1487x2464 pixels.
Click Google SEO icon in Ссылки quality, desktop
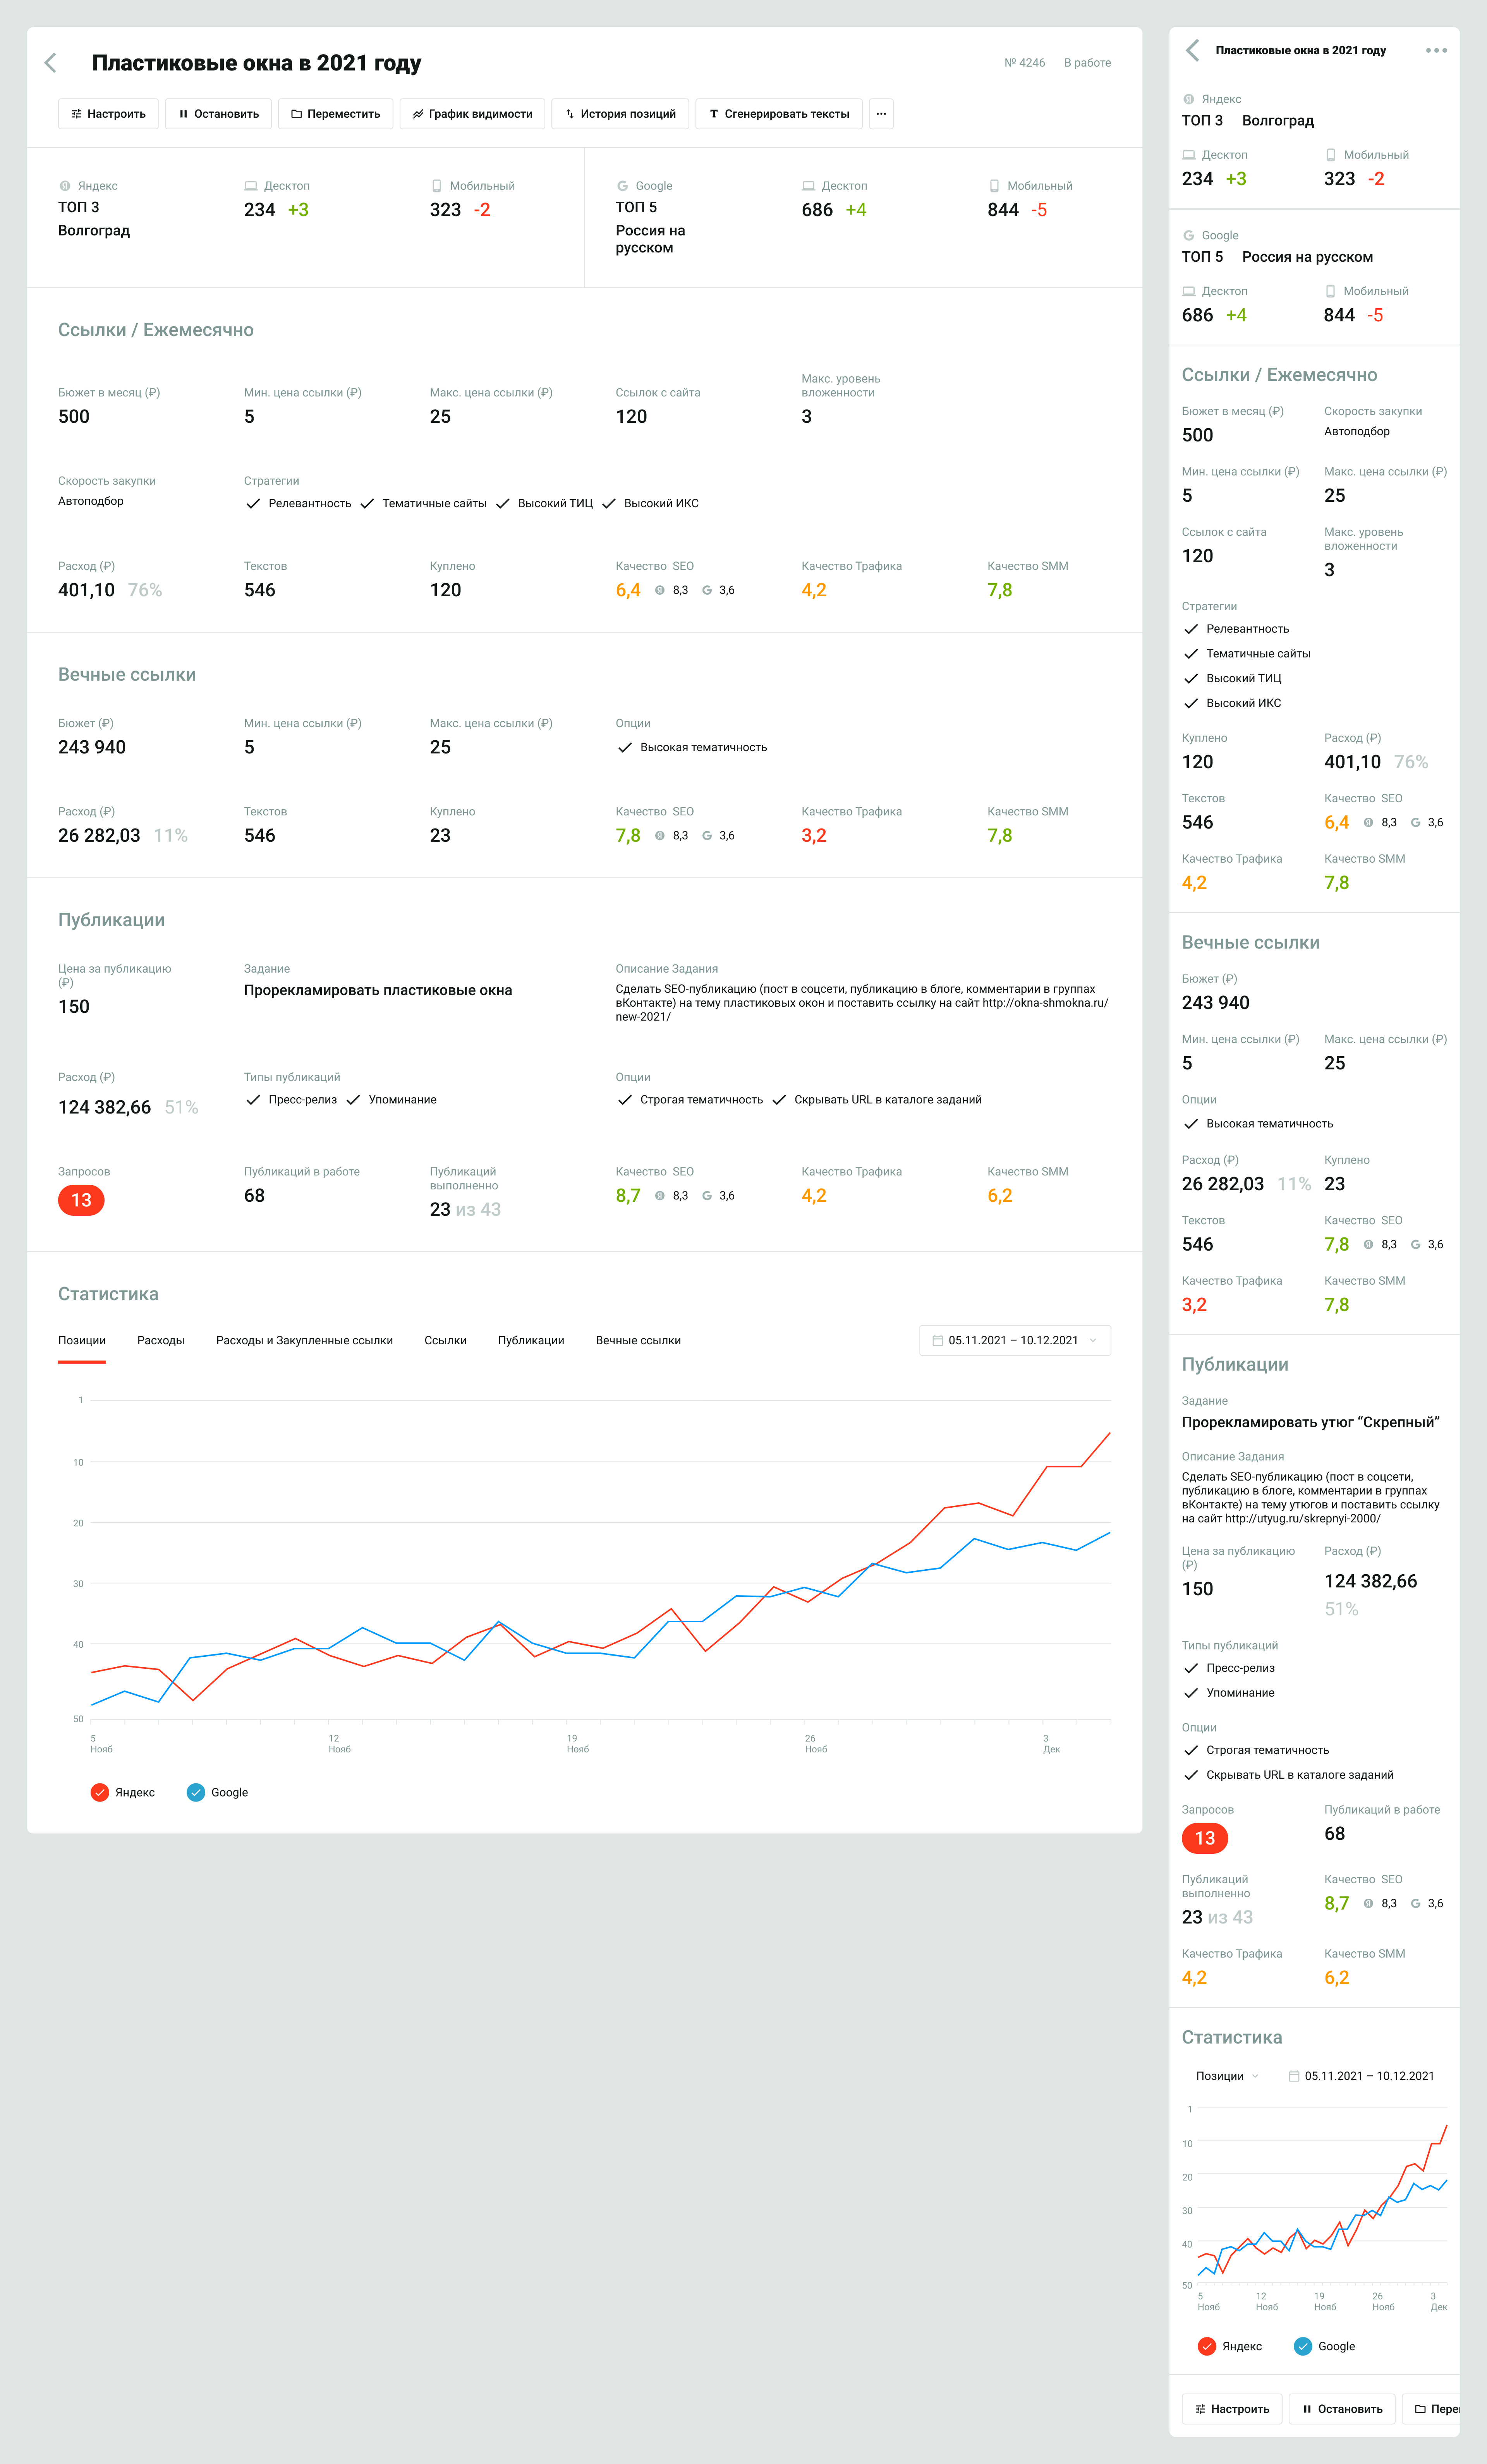click(x=707, y=590)
